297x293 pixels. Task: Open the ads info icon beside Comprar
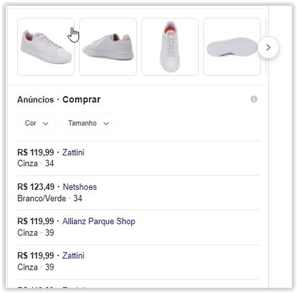click(254, 99)
